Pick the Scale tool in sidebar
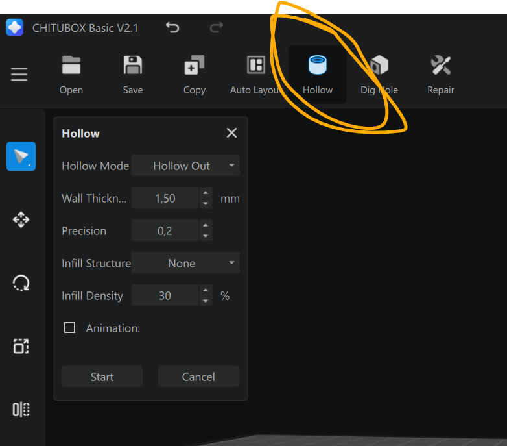This screenshot has width=507, height=446. (x=21, y=346)
